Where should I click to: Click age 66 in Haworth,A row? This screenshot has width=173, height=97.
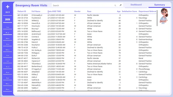[119, 23]
